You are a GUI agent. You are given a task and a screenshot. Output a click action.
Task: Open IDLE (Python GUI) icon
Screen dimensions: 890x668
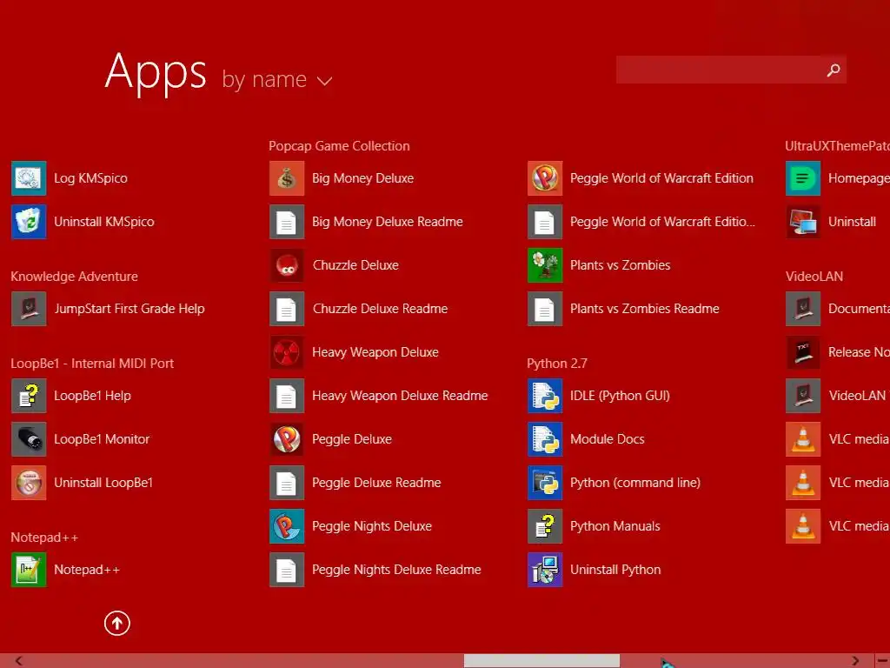click(545, 396)
